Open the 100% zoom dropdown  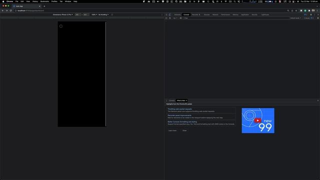[94, 14]
